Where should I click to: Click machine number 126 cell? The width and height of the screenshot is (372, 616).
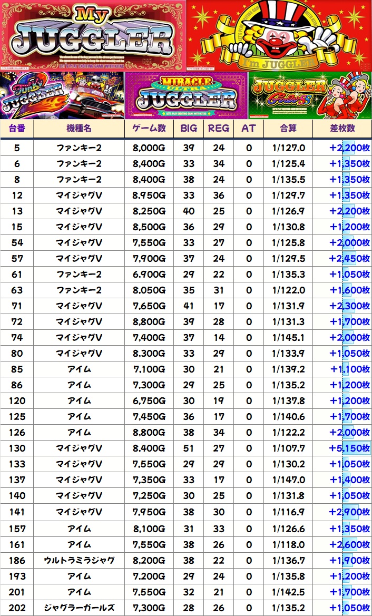click(x=17, y=433)
